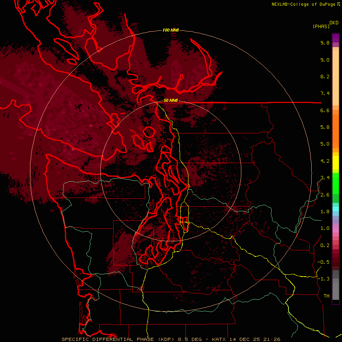
Task: Click the 5.0 legend value
Action: point(325,144)
